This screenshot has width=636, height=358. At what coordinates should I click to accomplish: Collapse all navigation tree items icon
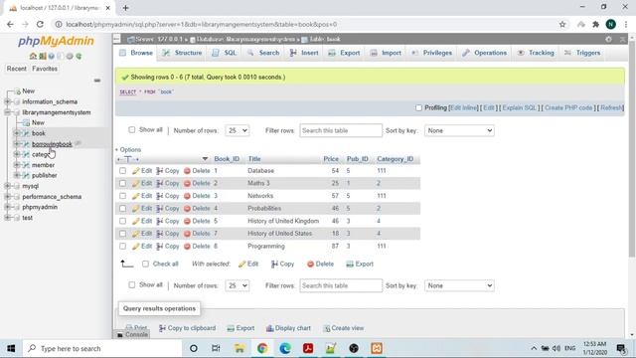tap(97, 81)
